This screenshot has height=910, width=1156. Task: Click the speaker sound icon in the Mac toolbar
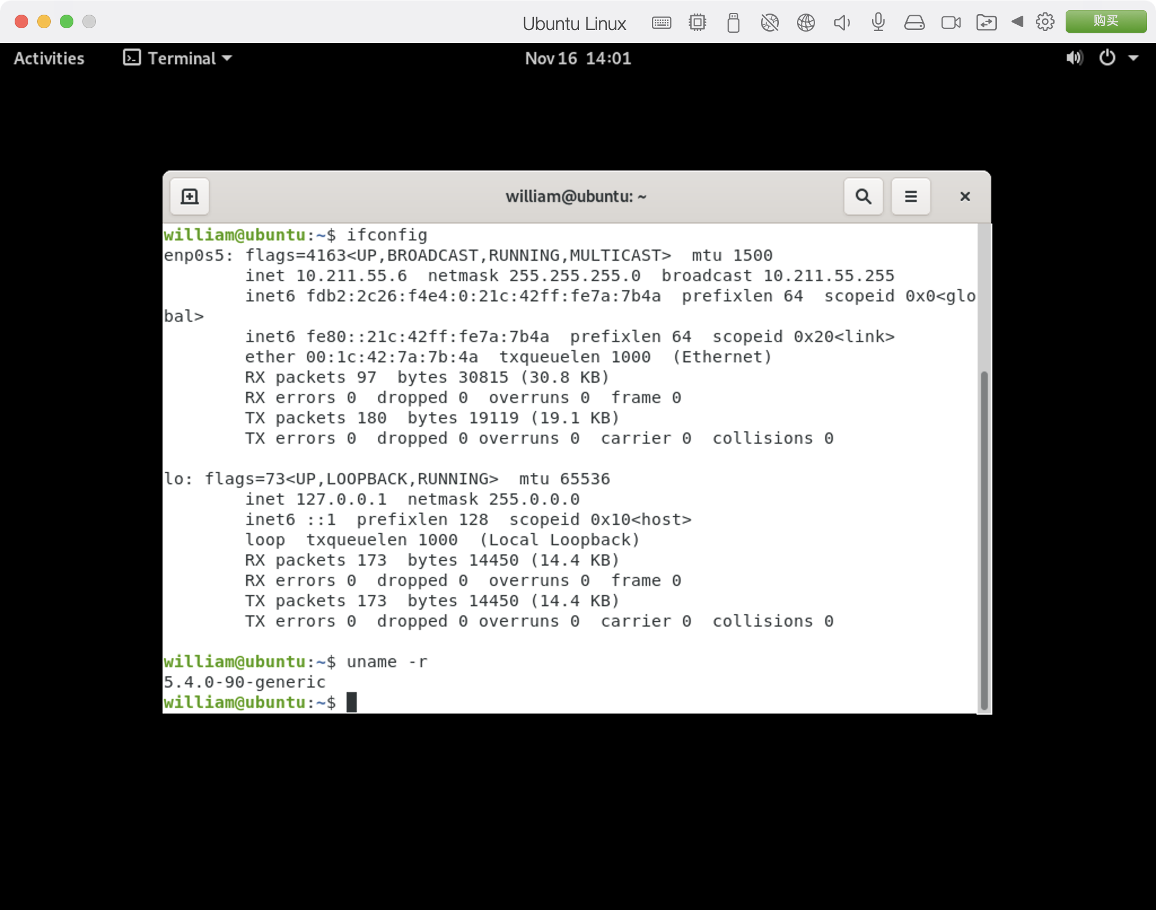coord(842,23)
